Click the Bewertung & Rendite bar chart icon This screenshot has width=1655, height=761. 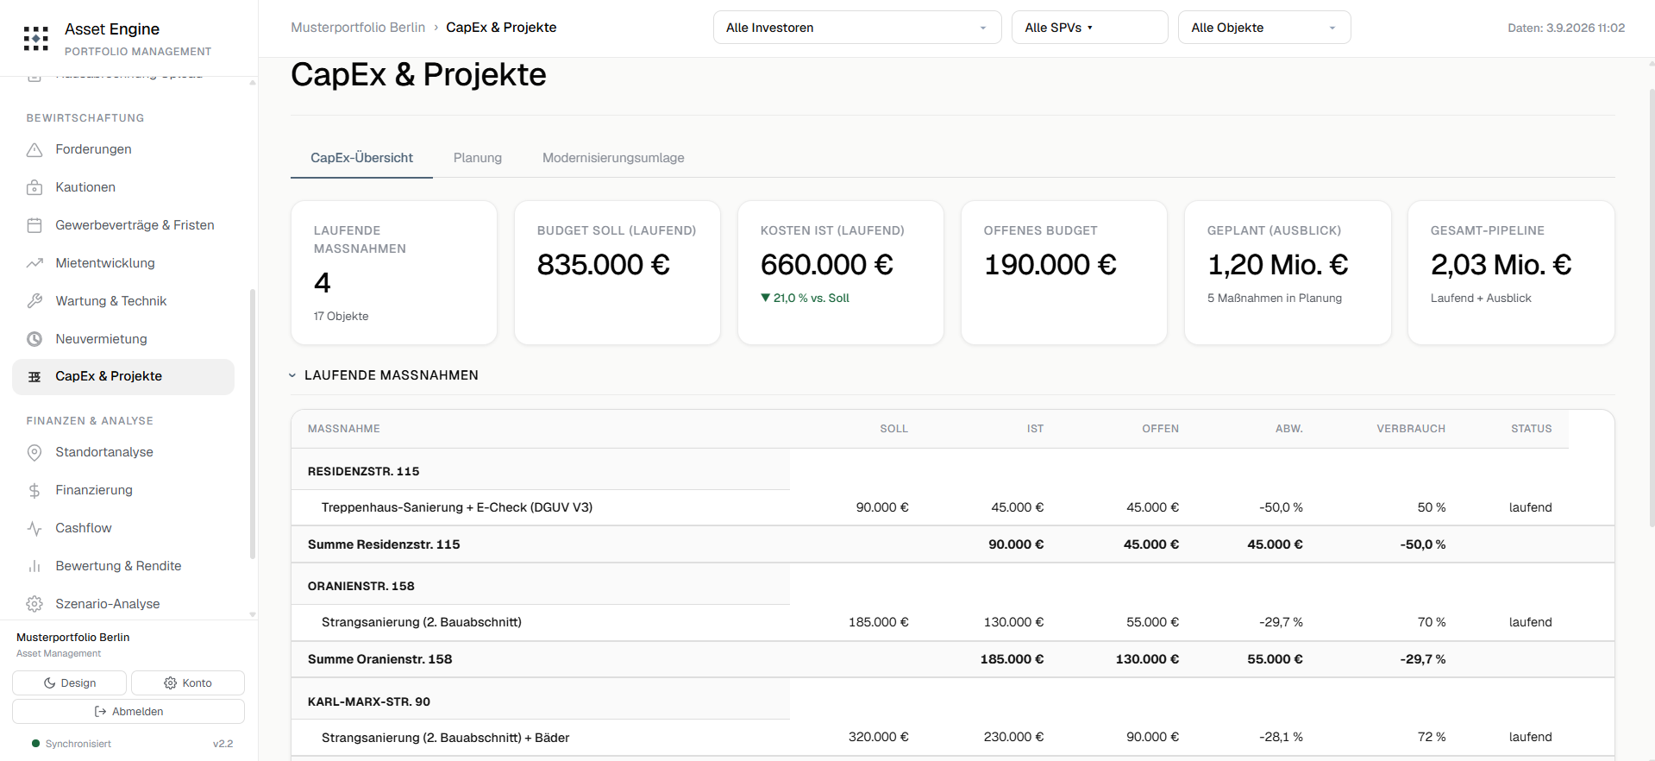(34, 567)
